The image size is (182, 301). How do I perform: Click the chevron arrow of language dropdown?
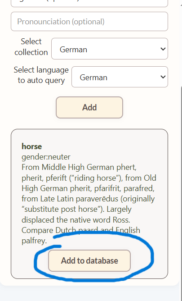pos(163,77)
